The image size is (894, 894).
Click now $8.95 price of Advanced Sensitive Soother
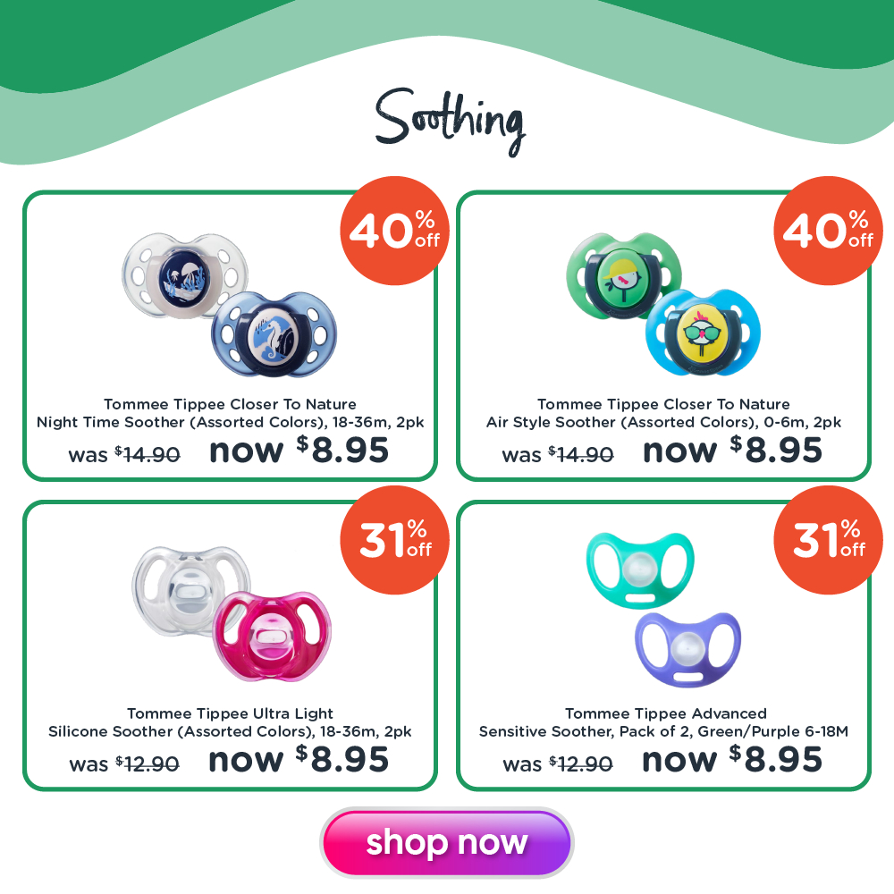pos(732,759)
